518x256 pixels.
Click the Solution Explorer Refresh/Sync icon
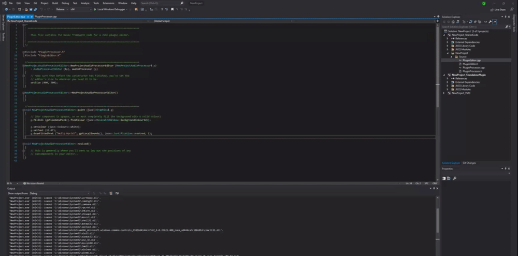tap(471, 22)
